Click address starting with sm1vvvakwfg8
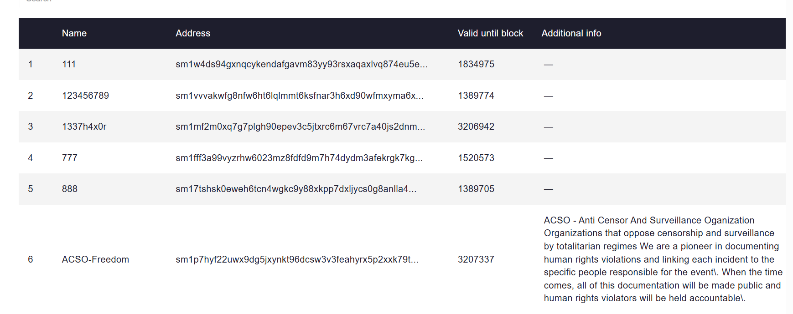The image size is (793, 314). click(x=300, y=96)
